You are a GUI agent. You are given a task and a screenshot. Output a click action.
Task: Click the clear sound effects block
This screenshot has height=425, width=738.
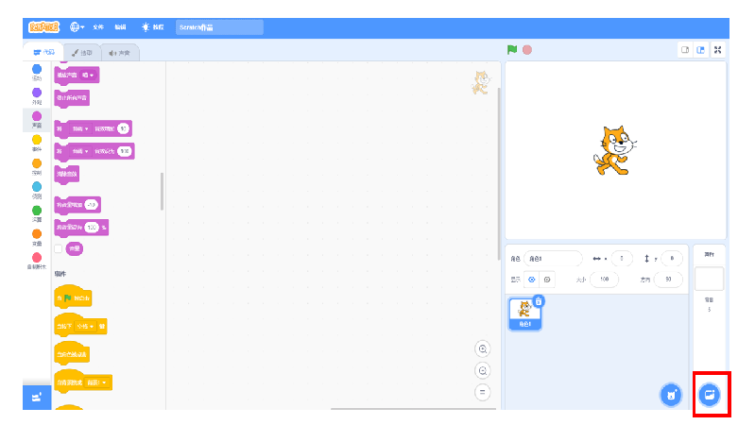coord(66,174)
